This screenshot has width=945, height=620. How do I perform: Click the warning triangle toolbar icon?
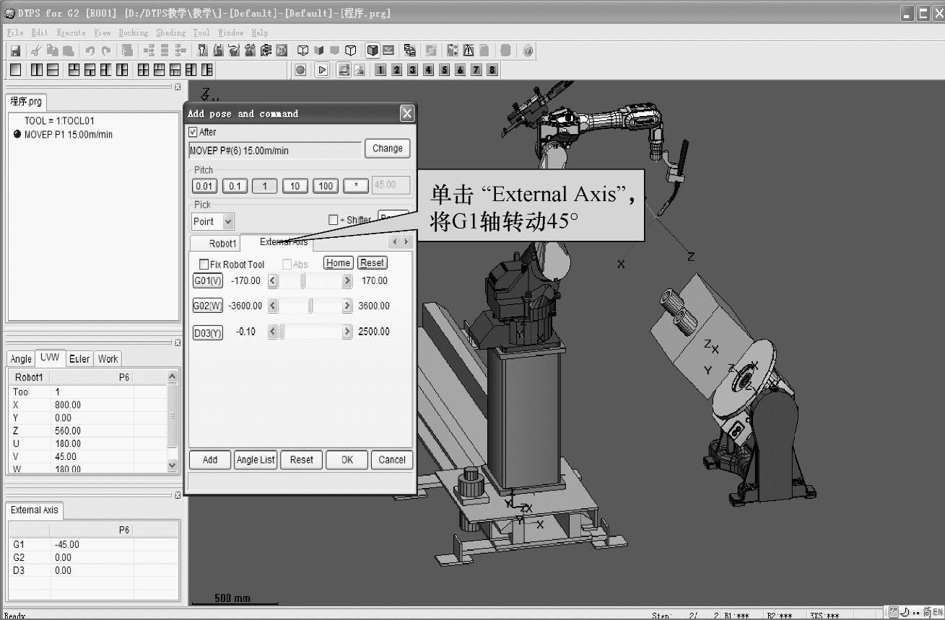(469, 50)
